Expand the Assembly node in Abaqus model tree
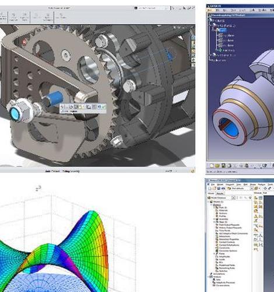Viewport: 274px width, 292px height. (215, 219)
